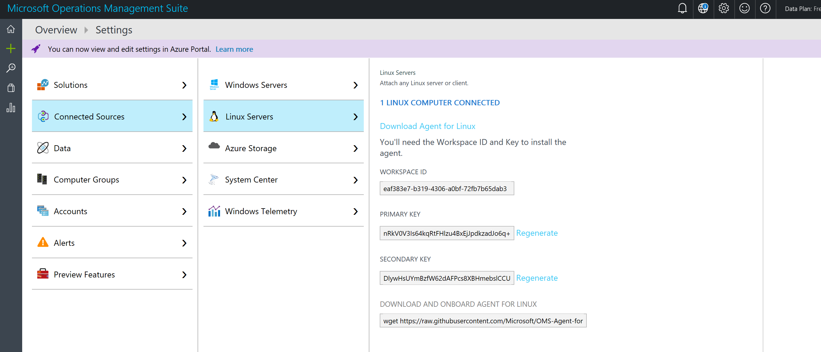This screenshot has width=821, height=352.
Task: Click the Settings breadcrumb
Action: coord(114,30)
